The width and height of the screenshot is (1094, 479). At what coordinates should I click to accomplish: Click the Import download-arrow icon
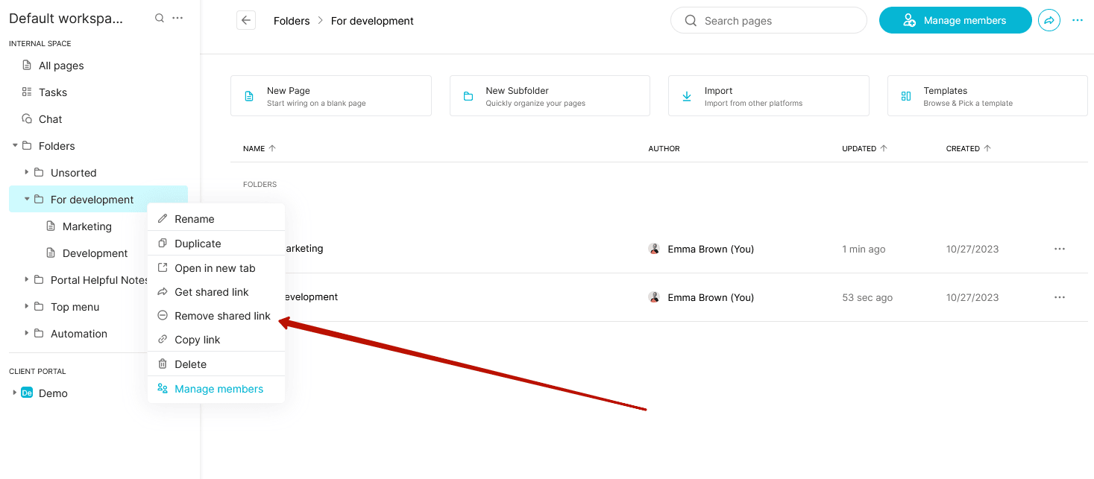(x=687, y=96)
